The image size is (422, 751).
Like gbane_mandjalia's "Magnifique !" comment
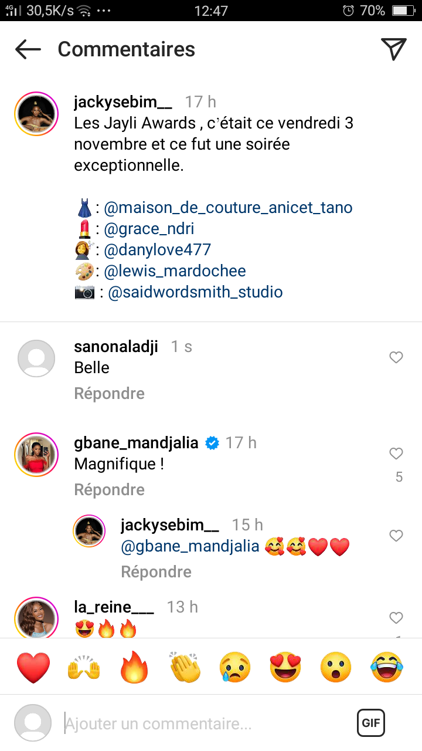(x=396, y=454)
